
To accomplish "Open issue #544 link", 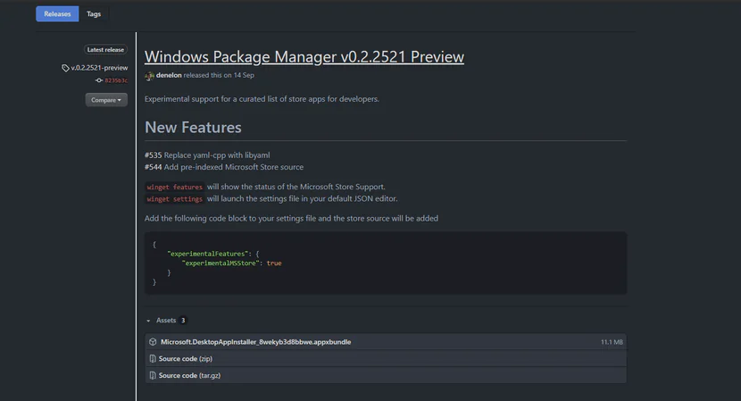I will pyautogui.click(x=153, y=167).
